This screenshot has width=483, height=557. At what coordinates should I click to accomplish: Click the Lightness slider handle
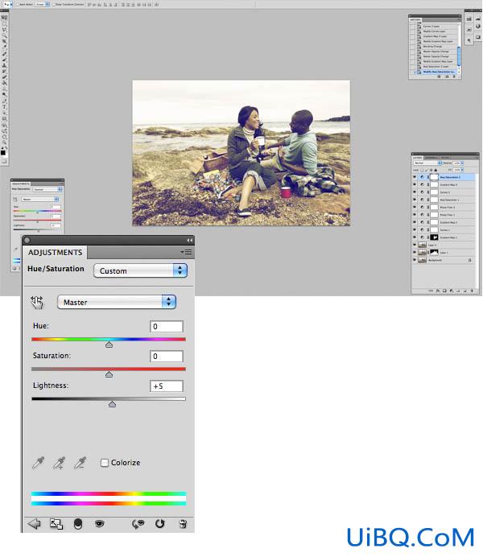pos(112,404)
